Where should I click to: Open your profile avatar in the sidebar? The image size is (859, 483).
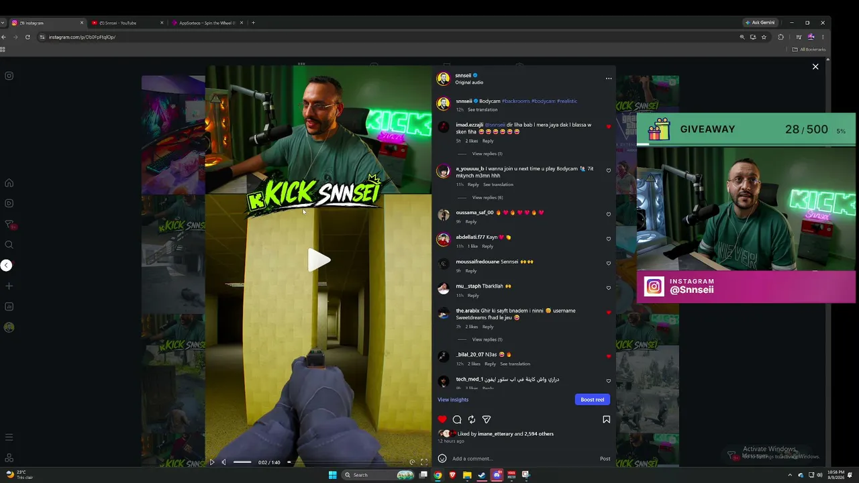[x=9, y=327]
